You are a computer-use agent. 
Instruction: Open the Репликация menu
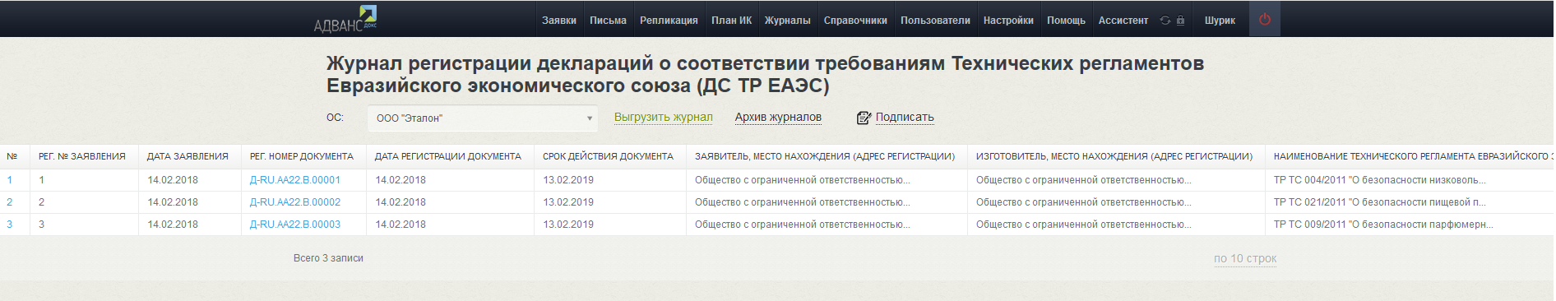pos(669,21)
